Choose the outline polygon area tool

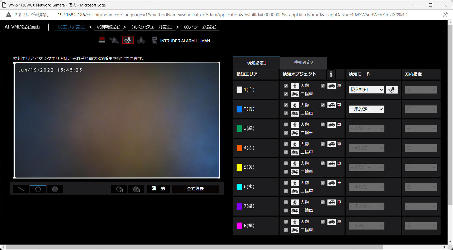click(38, 189)
